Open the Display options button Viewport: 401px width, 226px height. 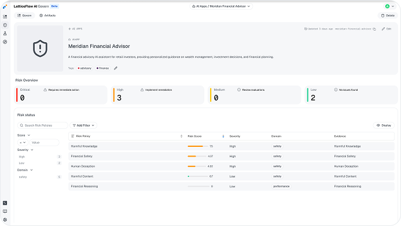[x=384, y=125]
